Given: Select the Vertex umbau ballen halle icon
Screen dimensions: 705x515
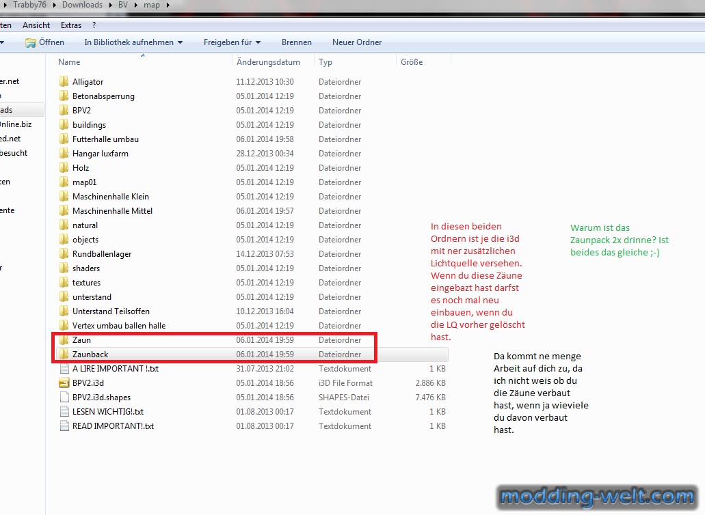Looking at the screenshot, I should click(x=64, y=326).
